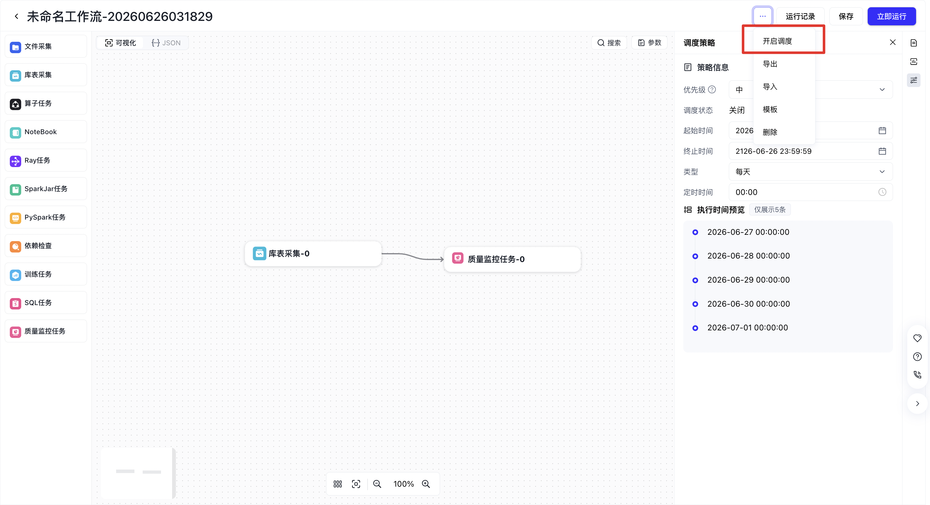Viewport: 930px width, 505px height.
Task: Click the 仅展示5条 tag
Action: pos(770,210)
